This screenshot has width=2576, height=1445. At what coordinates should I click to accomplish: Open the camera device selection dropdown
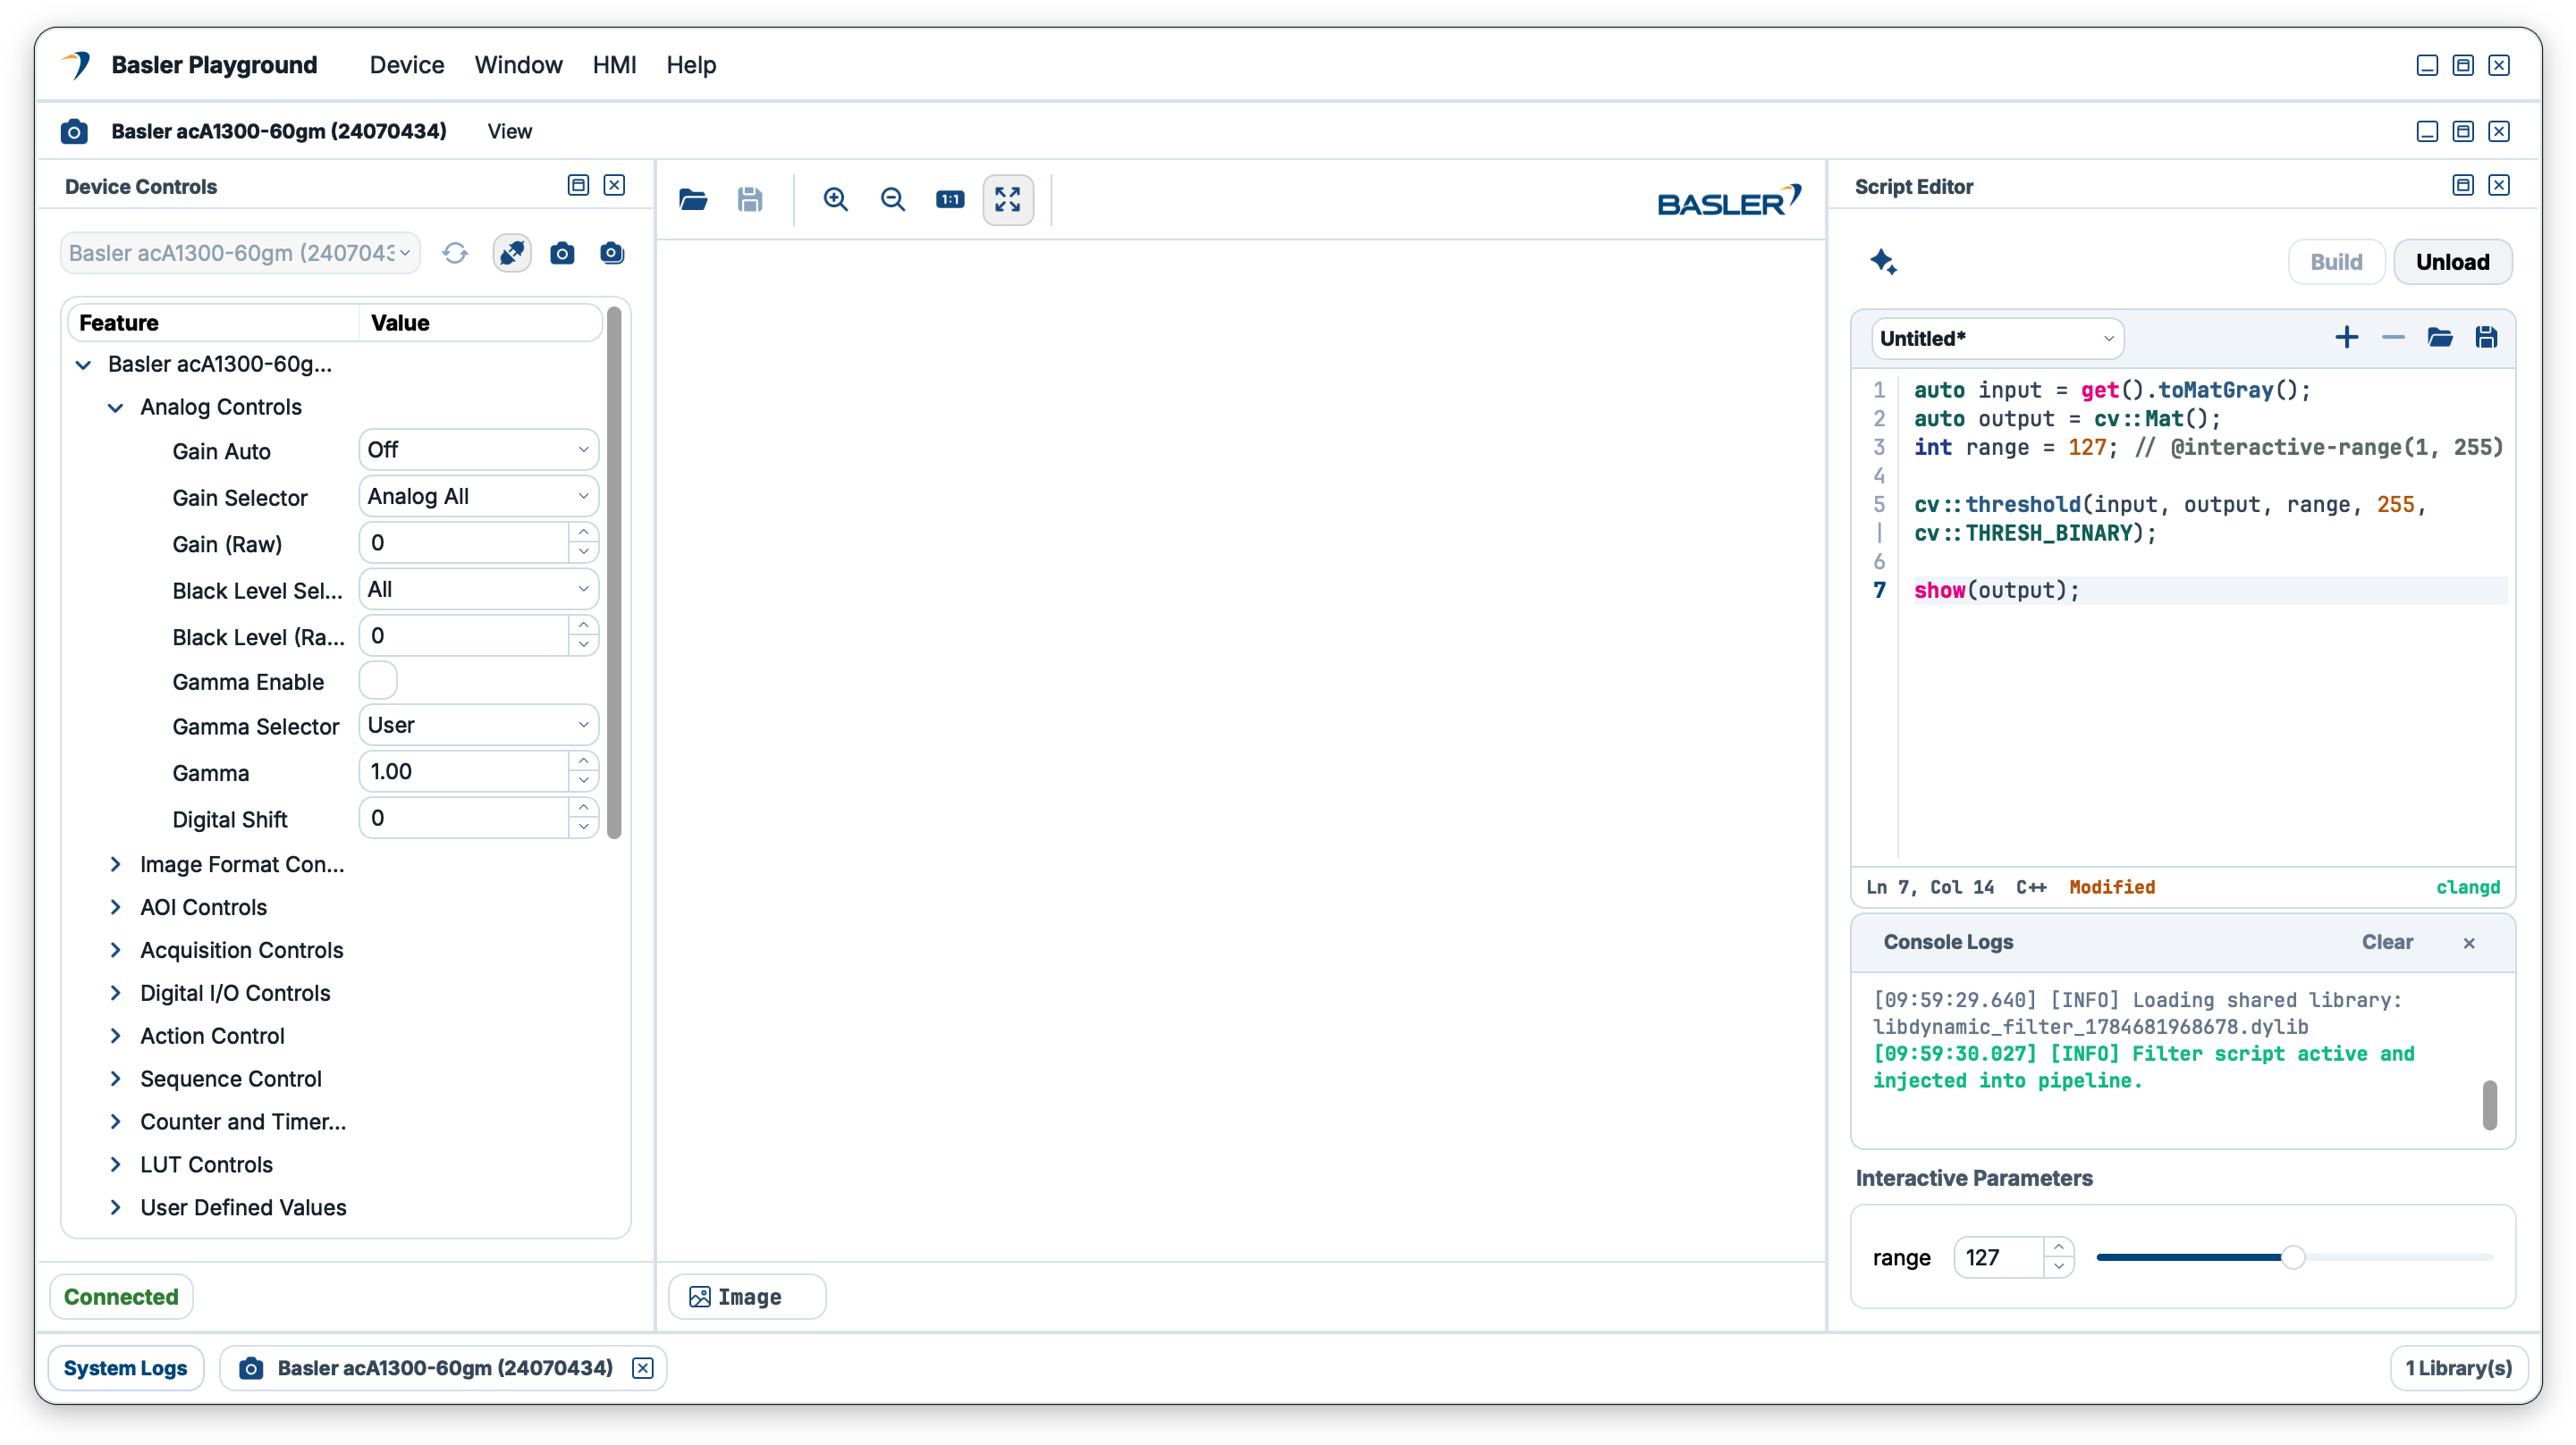coord(240,253)
